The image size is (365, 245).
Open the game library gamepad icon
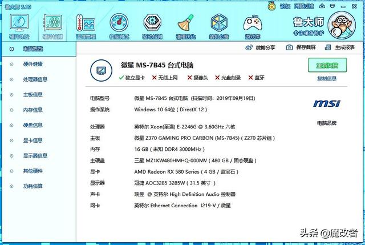[x=253, y=23]
